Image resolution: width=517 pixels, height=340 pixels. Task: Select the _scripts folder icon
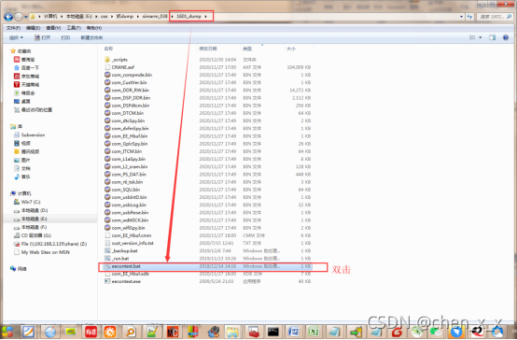click(x=107, y=60)
